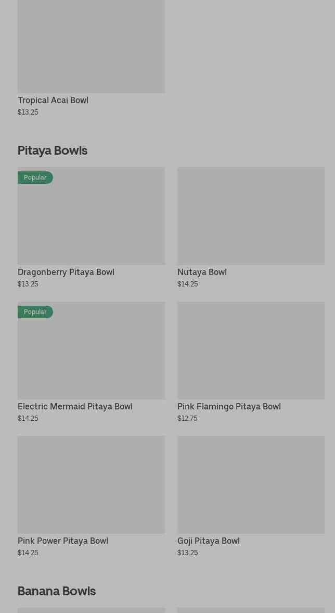The height and width of the screenshot is (613, 335).
Task: Select the Dragonberry Pitaya Bowl name
Action: pos(66,272)
